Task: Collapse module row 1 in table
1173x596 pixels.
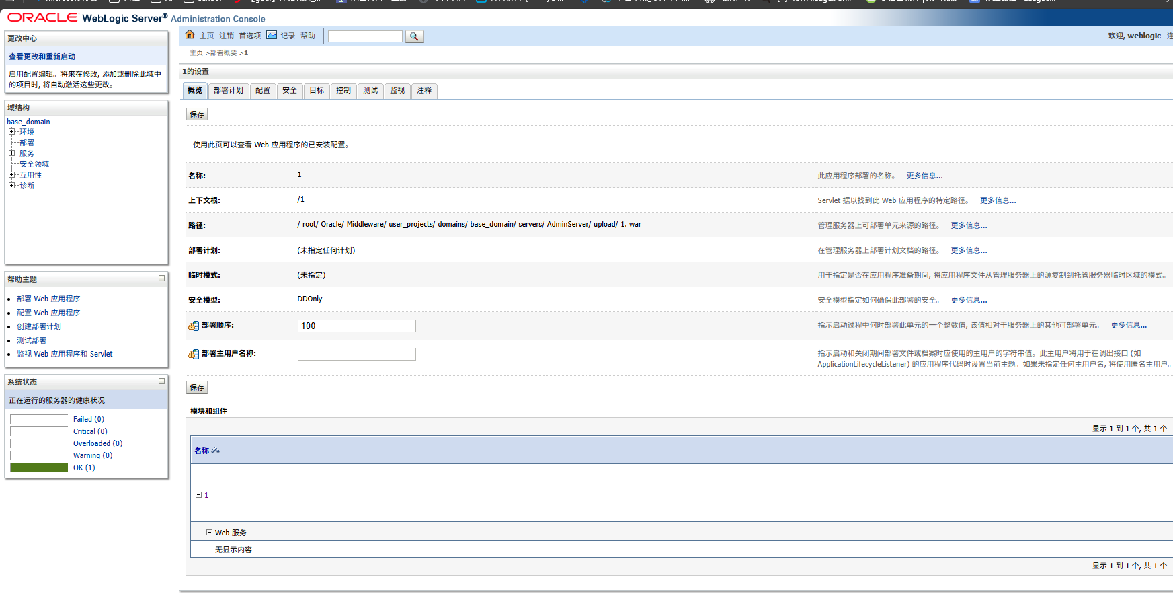Action: (198, 495)
